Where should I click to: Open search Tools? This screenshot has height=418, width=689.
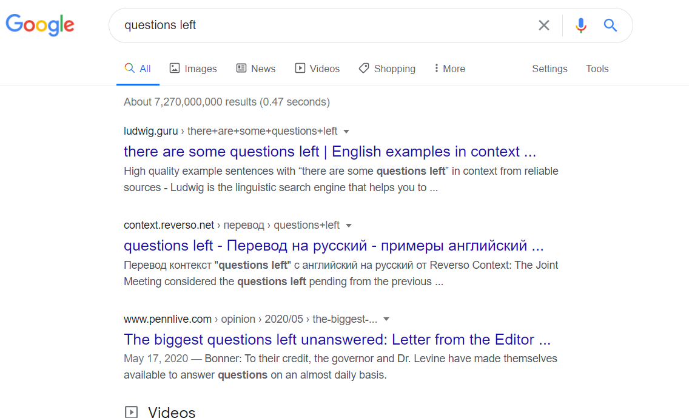[x=597, y=69]
